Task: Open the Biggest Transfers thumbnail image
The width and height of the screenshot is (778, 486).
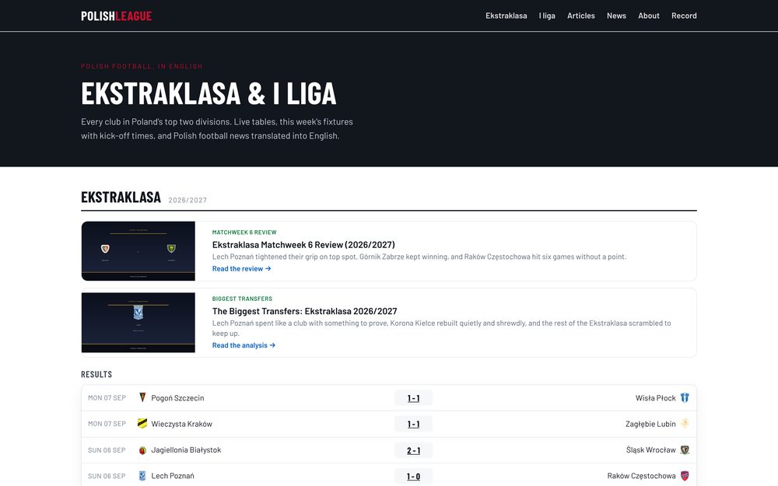Action: coord(138,323)
